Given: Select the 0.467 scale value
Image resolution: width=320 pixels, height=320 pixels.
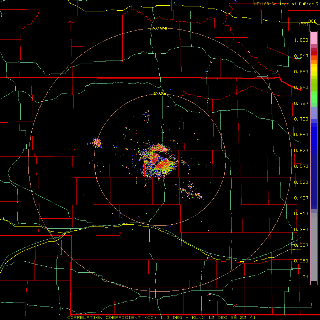Looking at the screenshot, I should [x=301, y=198].
